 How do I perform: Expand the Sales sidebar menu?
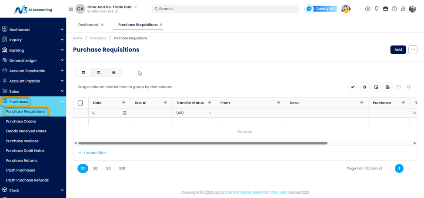pyautogui.click(x=33, y=91)
